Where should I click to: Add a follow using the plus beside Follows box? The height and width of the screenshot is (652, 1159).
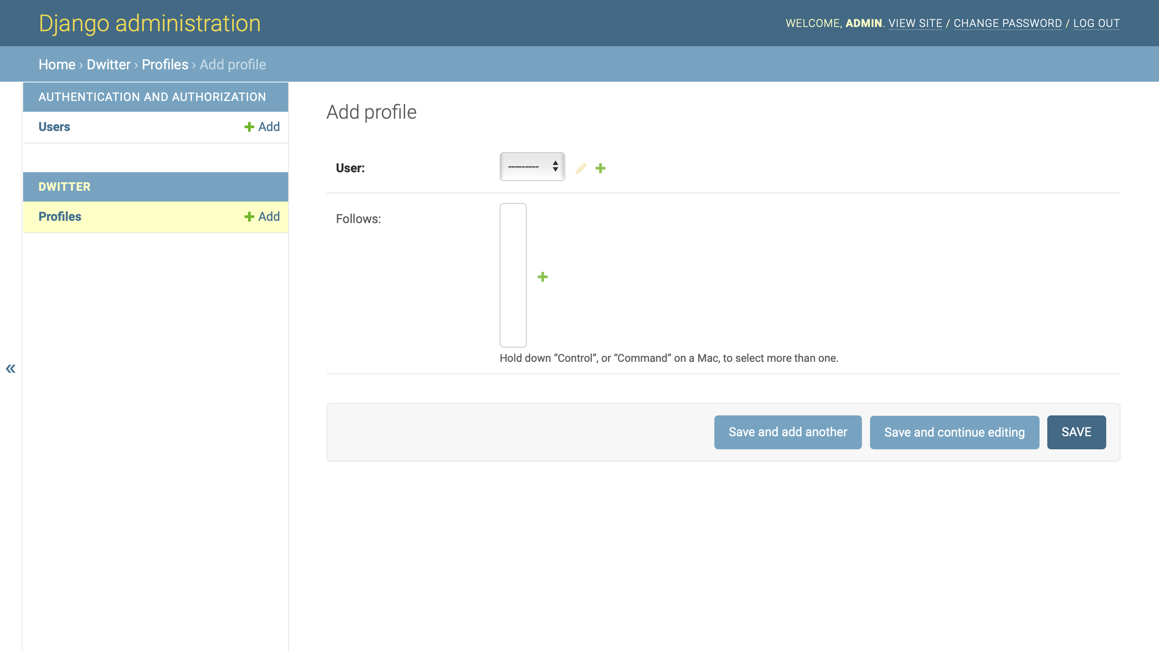pos(543,276)
